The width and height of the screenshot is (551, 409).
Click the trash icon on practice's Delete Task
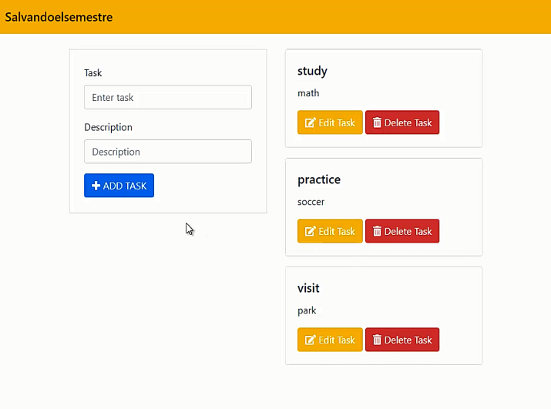(x=377, y=231)
